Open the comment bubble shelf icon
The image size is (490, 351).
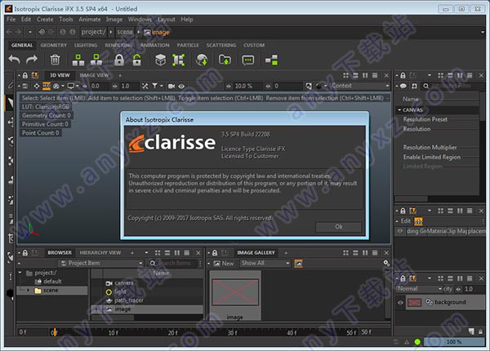(248, 60)
